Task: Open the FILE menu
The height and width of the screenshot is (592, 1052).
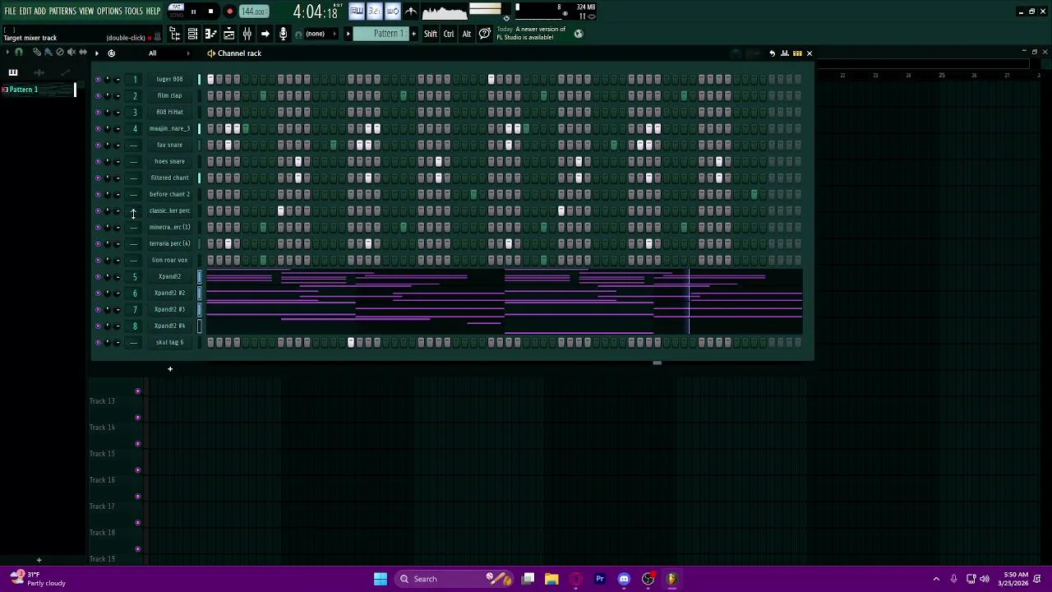Action: 10,12
